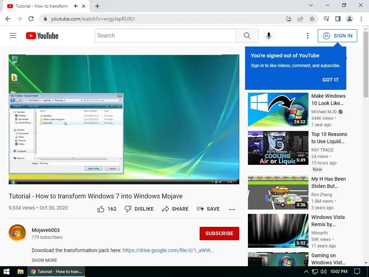The height and width of the screenshot is (277, 369).
Task: Click the SIGN IN button
Action: point(337,36)
